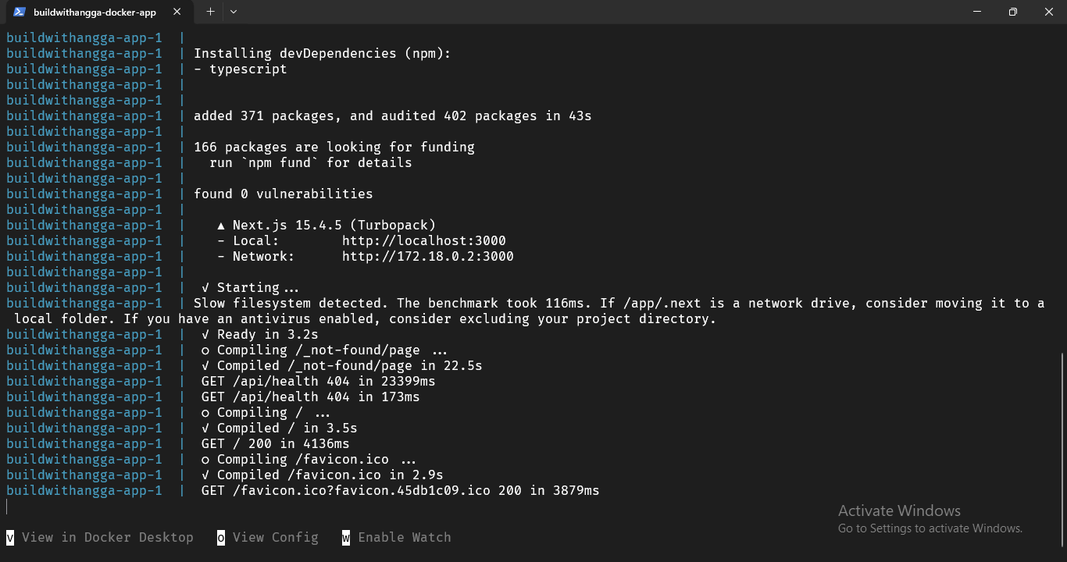Open the http://localhost:3000 link
Image resolution: width=1067 pixels, height=562 pixels.
(x=424, y=240)
